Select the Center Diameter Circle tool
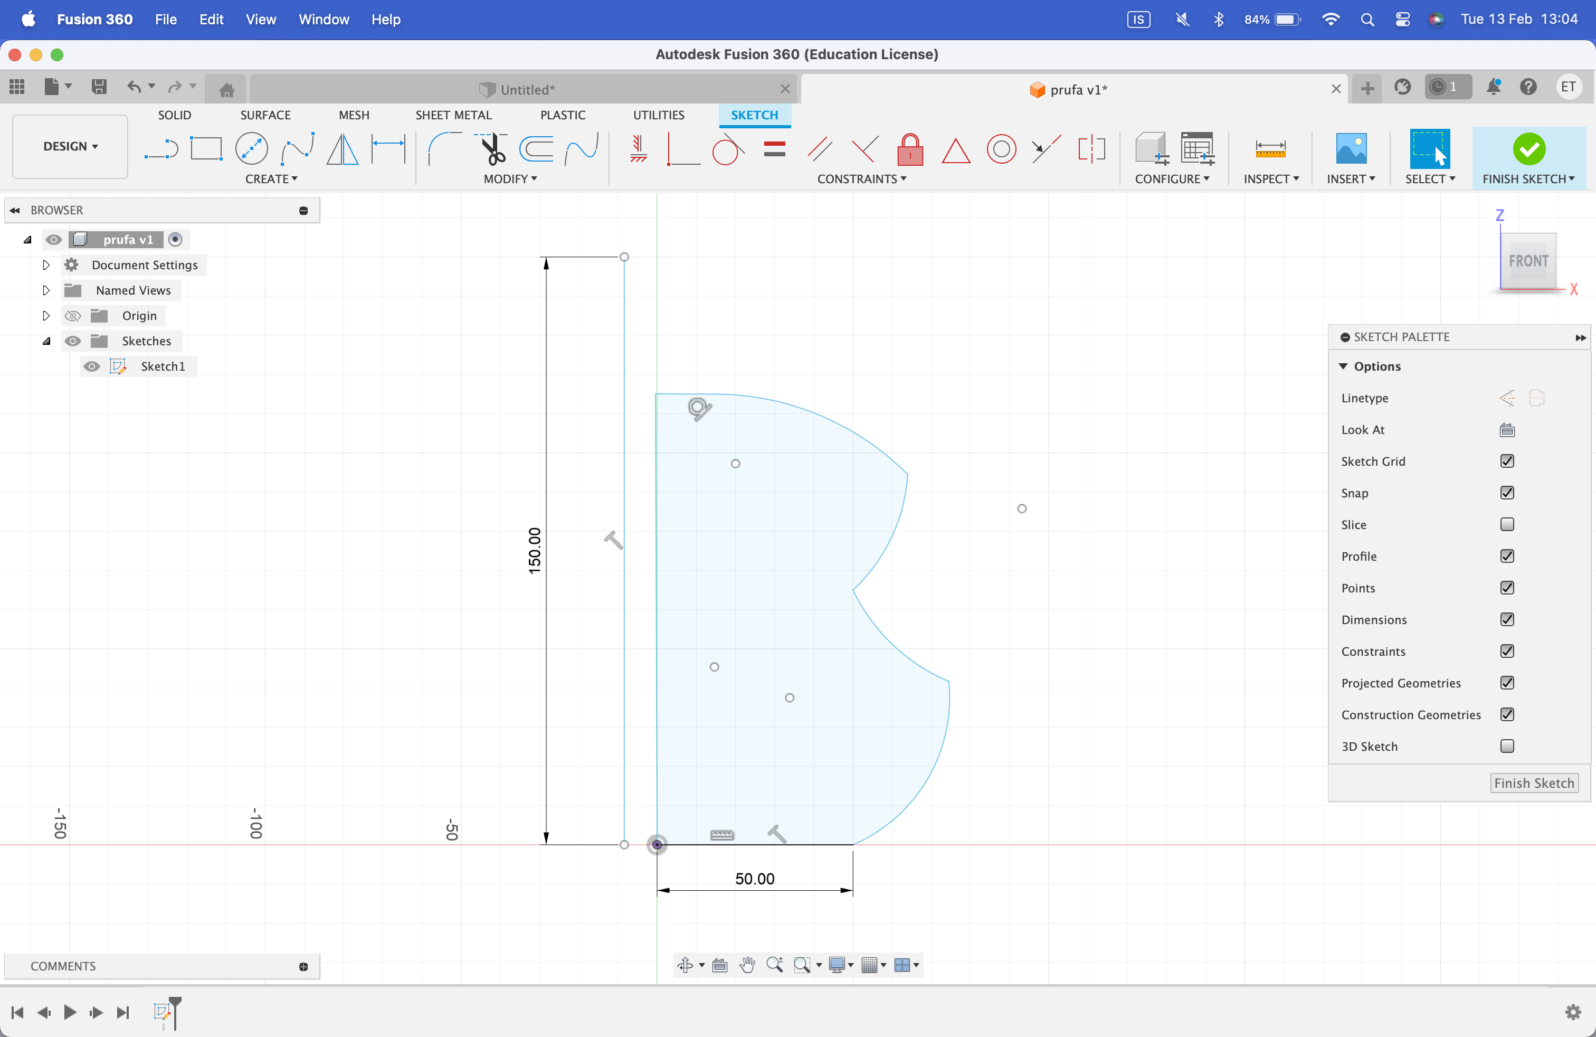 [251, 149]
